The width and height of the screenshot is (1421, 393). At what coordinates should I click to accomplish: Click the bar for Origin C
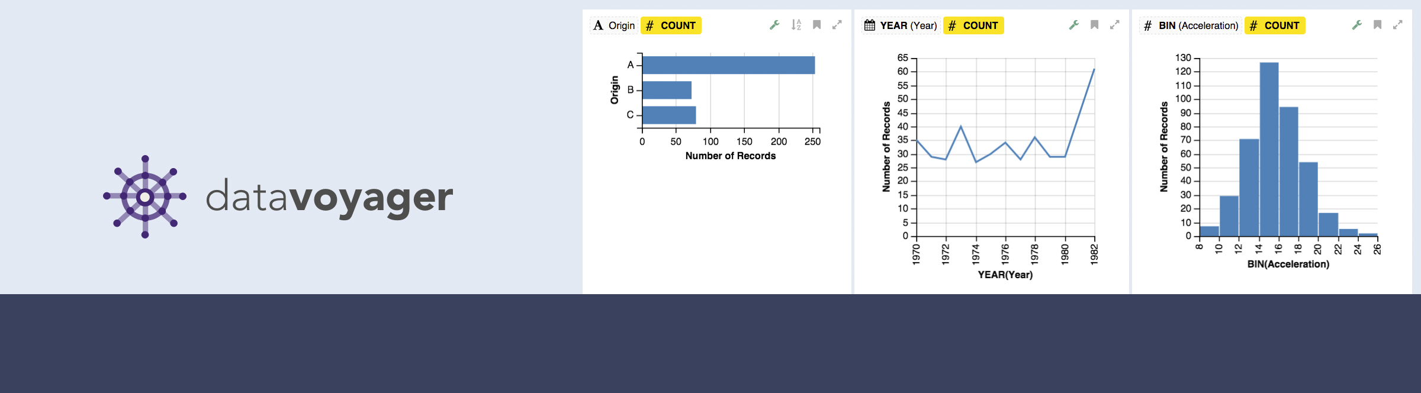[669, 115]
